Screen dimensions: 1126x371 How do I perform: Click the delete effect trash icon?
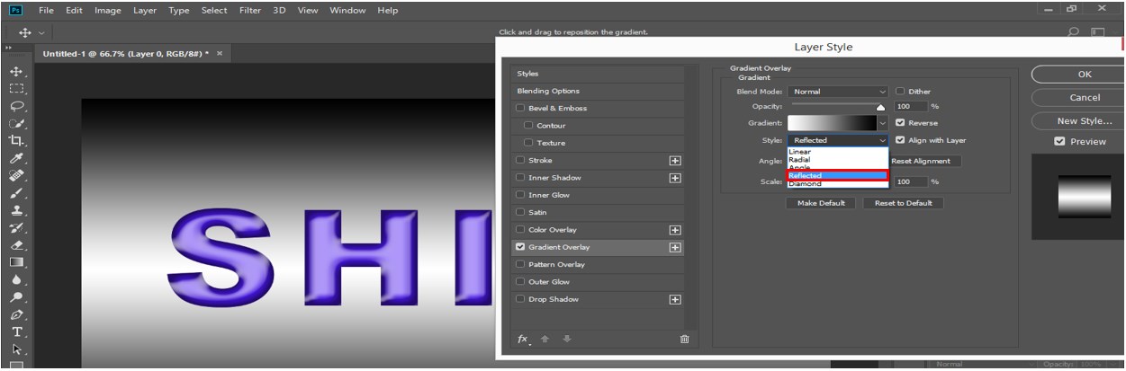tap(684, 339)
